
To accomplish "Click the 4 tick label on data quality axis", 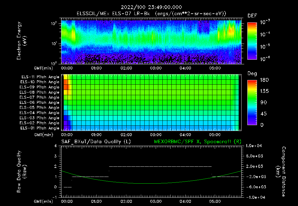I will tap(56, 146).
